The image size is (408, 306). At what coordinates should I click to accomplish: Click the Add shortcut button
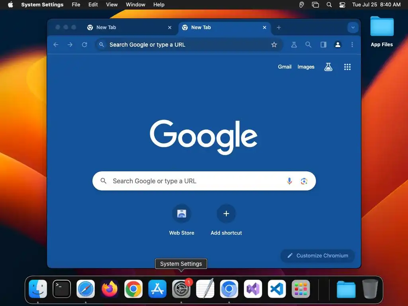(x=226, y=221)
